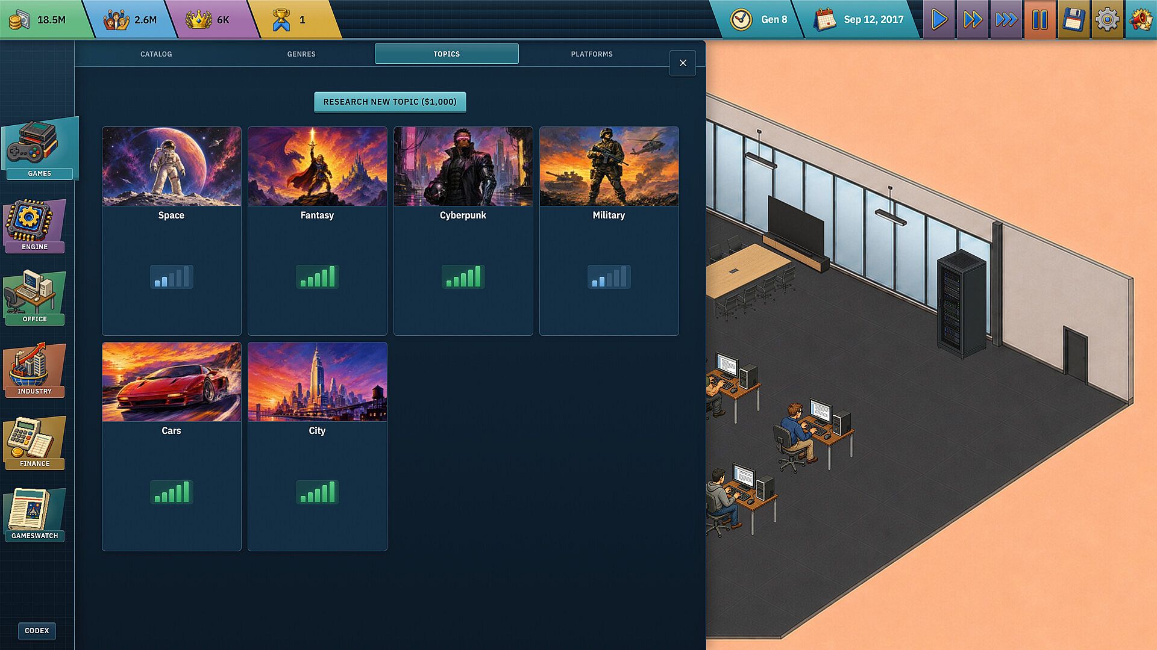Open the Finance sidebar section
1157x650 pixels.
pyautogui.click(x=35, y=442)
